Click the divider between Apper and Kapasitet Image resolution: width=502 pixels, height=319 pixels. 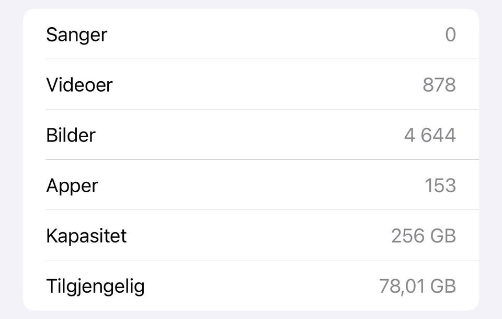point(262,210)
